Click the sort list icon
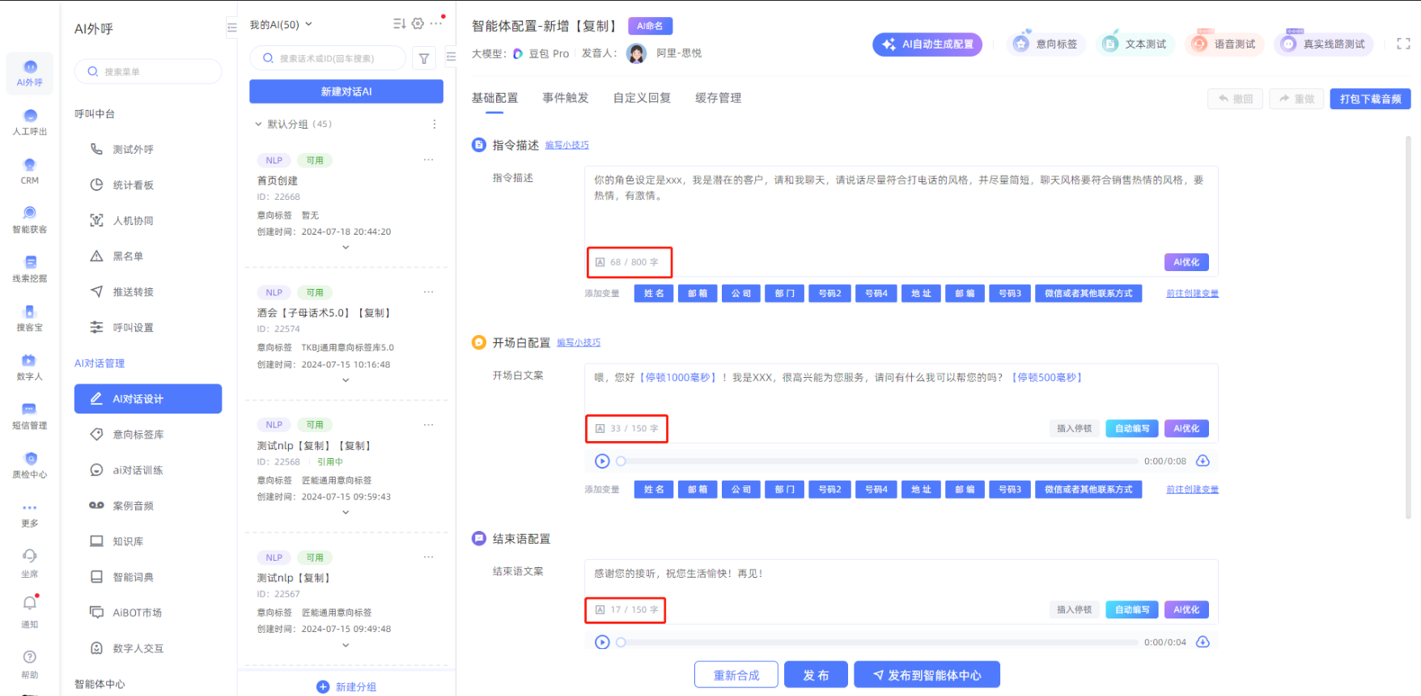 click(x=399, y=24)
